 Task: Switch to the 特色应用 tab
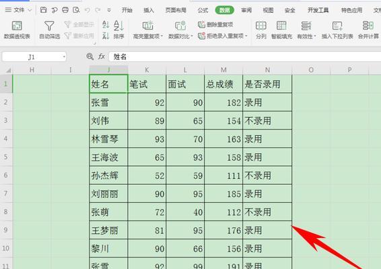351,10
